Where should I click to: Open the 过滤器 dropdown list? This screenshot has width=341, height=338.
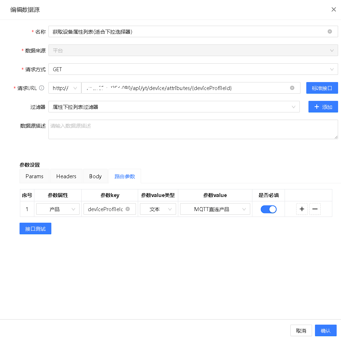point(174,107)
